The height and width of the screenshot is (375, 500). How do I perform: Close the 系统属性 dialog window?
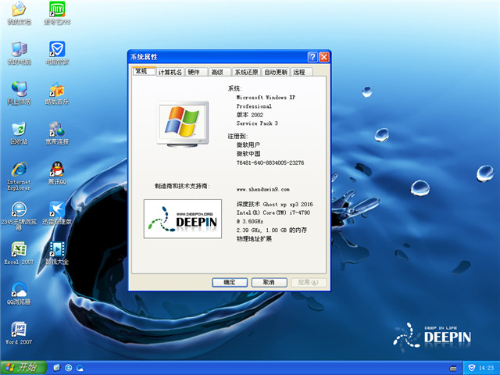coord(324,57)
